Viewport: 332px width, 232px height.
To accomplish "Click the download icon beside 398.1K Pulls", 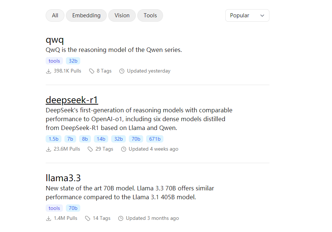I will pos(49,71).
